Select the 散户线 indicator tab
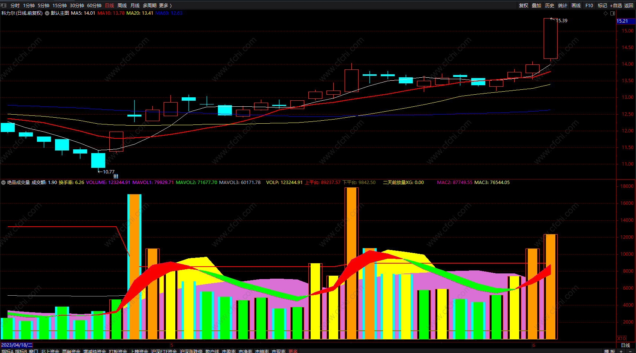The height and width of the screenshot is (353, 636). click(x=212, y=351)
